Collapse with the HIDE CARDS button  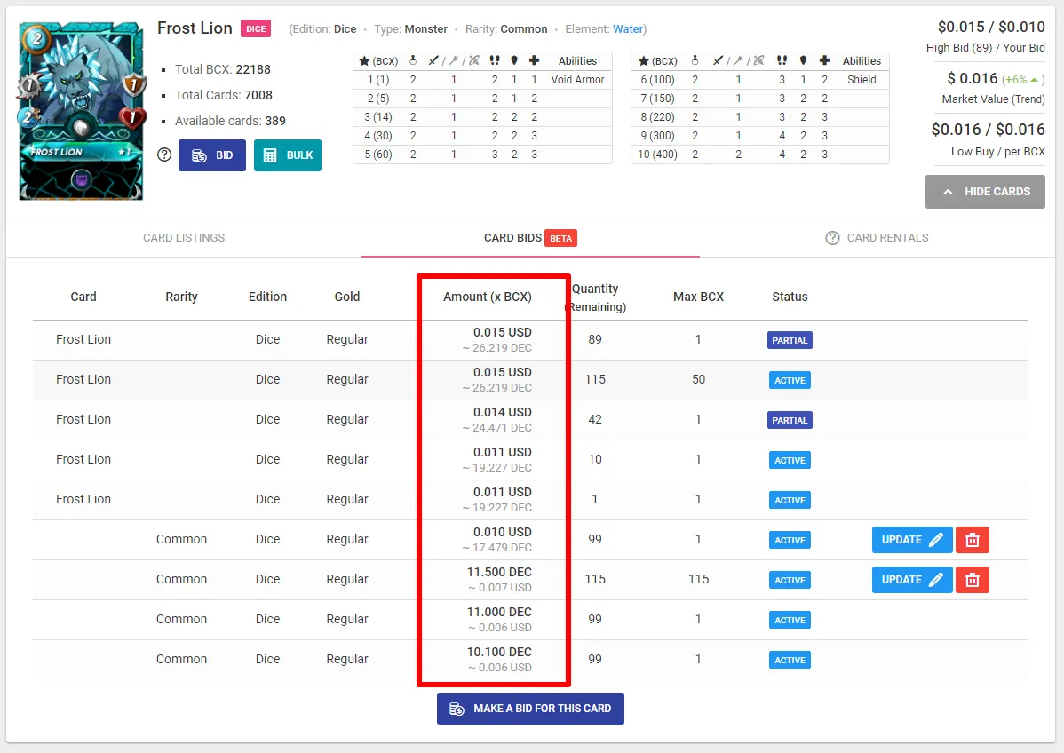[985, 191]
